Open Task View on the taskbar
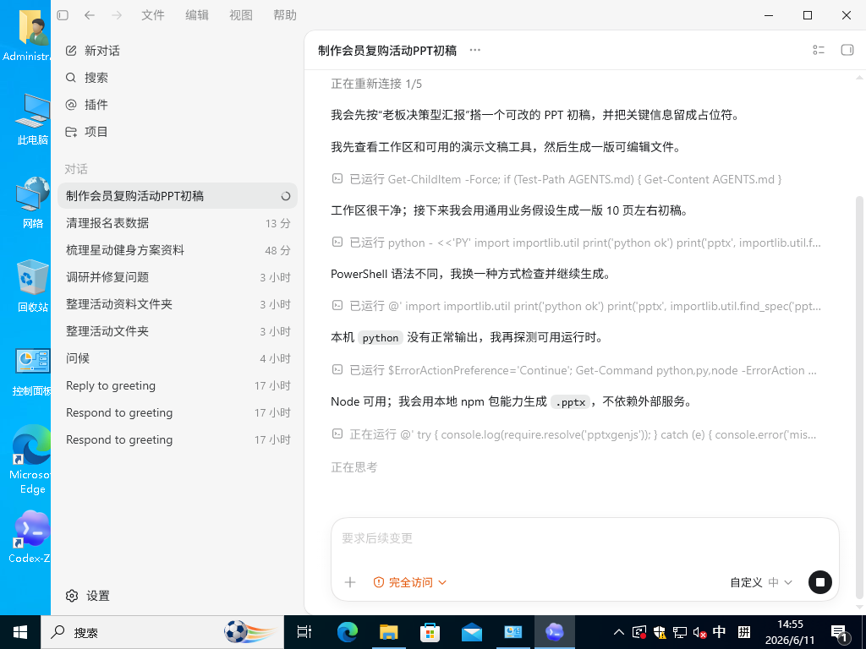Image resolution: width=866 pixels, height=649 pixels. pyautogui.click(x=304, y=632)
